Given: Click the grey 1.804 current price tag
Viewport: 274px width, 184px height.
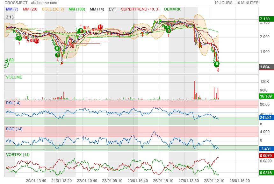Looking at the screenshot, I should point(266,67).
